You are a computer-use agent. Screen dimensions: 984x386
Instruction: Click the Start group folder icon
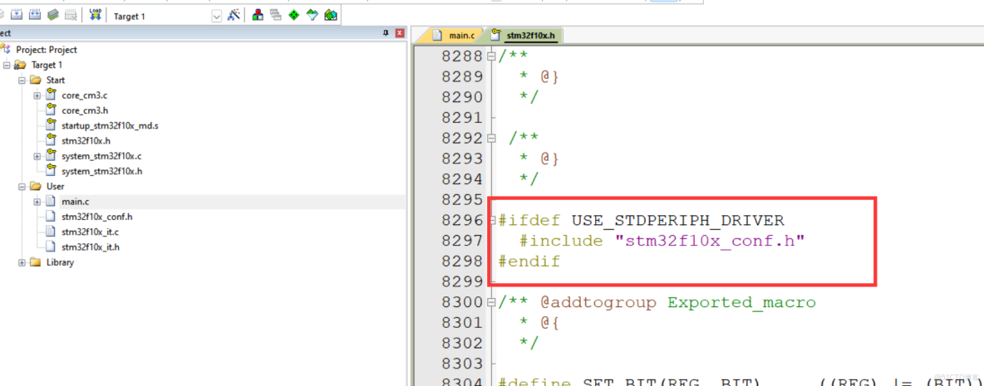pos(35,81)
